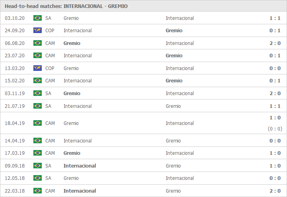Viewport: 287px width, 197px height.
Task: Select the 14.04.19 match date
Action: [15, 141]
